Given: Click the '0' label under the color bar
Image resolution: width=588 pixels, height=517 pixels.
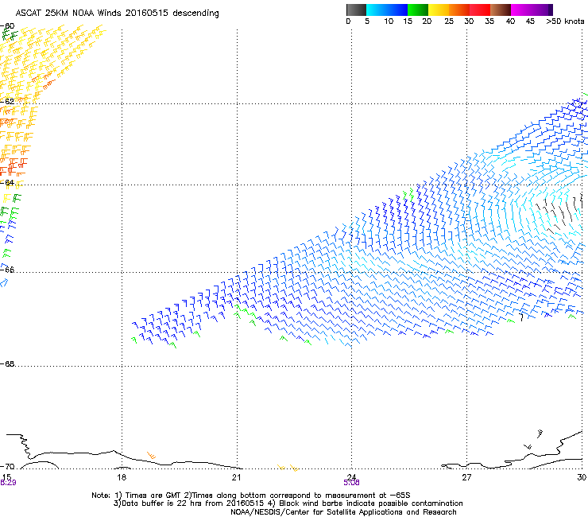Looking at the screenshot, I should (x=348, y=21).
